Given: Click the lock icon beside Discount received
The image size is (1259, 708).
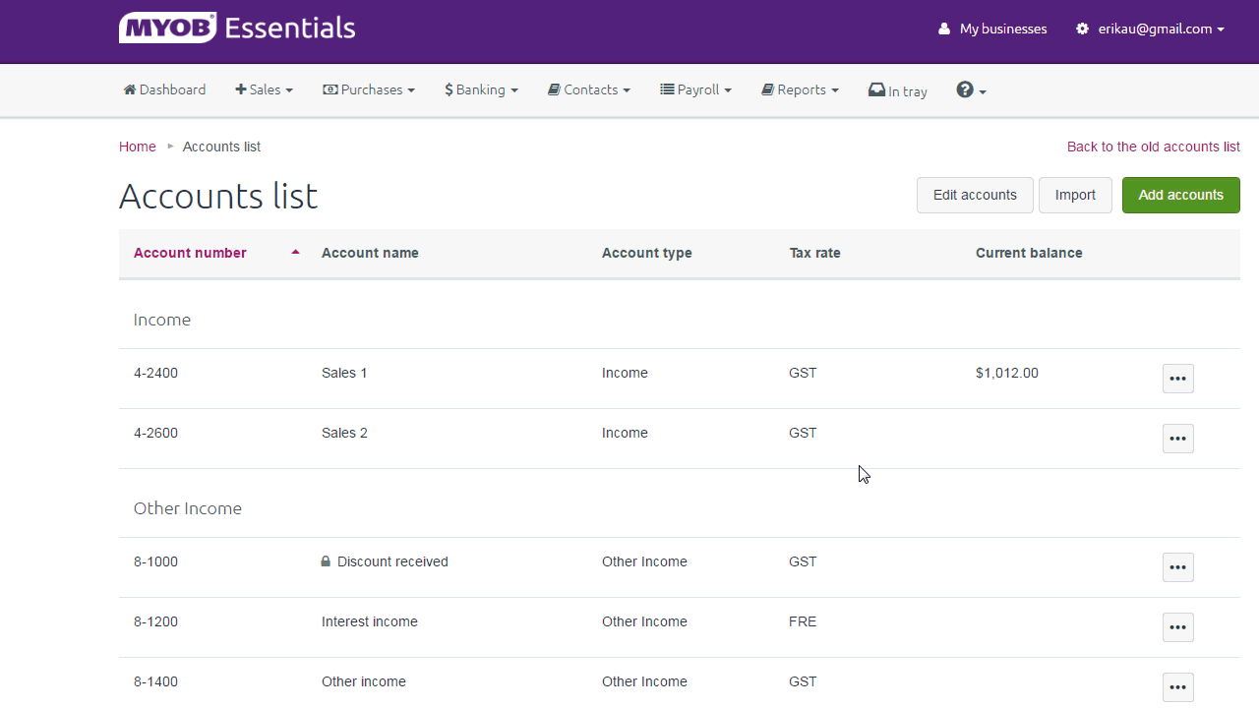Looking at the screenshot, I should [x=326, y=561].
